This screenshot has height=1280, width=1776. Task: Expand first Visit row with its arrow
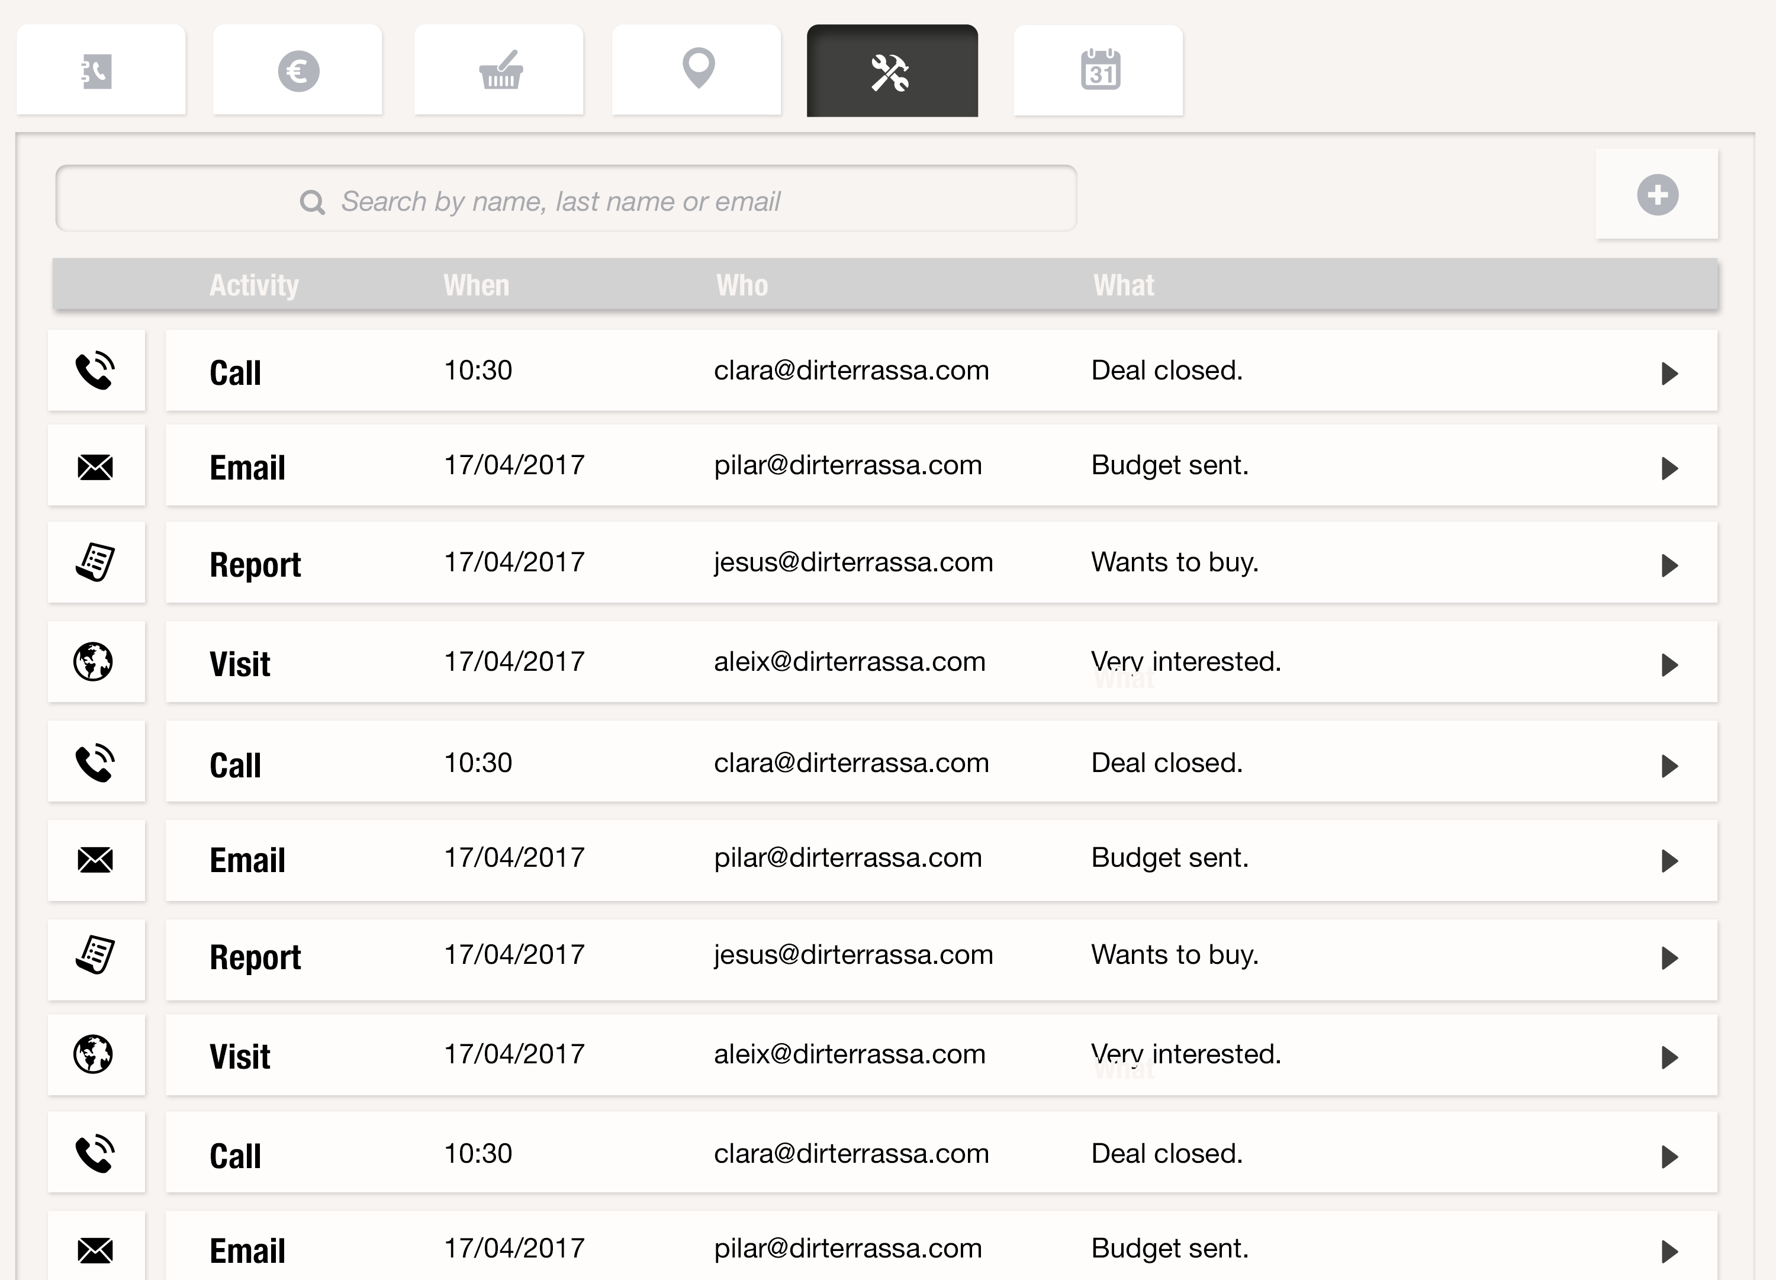point(1669,665)
